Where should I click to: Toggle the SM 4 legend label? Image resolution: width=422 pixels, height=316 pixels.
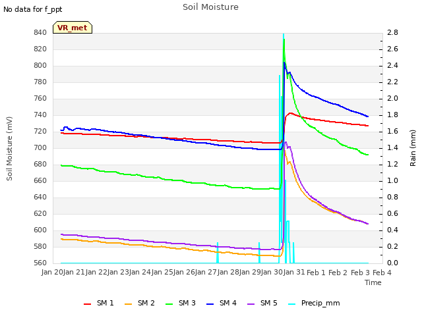point(228,303)
